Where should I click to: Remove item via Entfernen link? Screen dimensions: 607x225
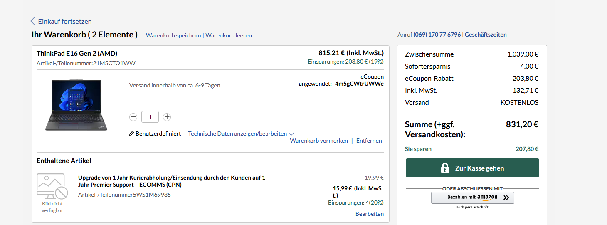pyautogui.click(x=369, y=141)
